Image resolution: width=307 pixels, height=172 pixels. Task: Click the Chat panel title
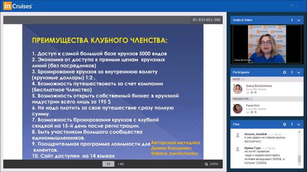coord(236,124)
